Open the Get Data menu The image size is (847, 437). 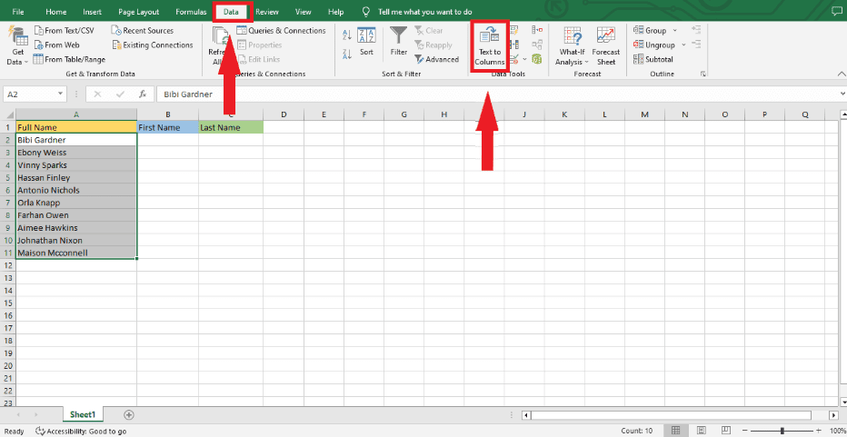(x=17, y=46)
